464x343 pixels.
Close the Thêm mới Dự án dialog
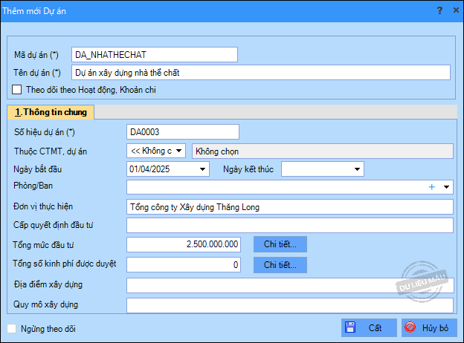[454, 10]
